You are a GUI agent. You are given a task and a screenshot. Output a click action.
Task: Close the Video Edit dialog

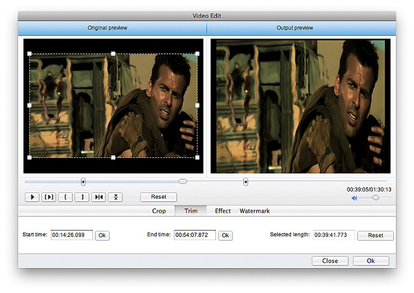330,261
